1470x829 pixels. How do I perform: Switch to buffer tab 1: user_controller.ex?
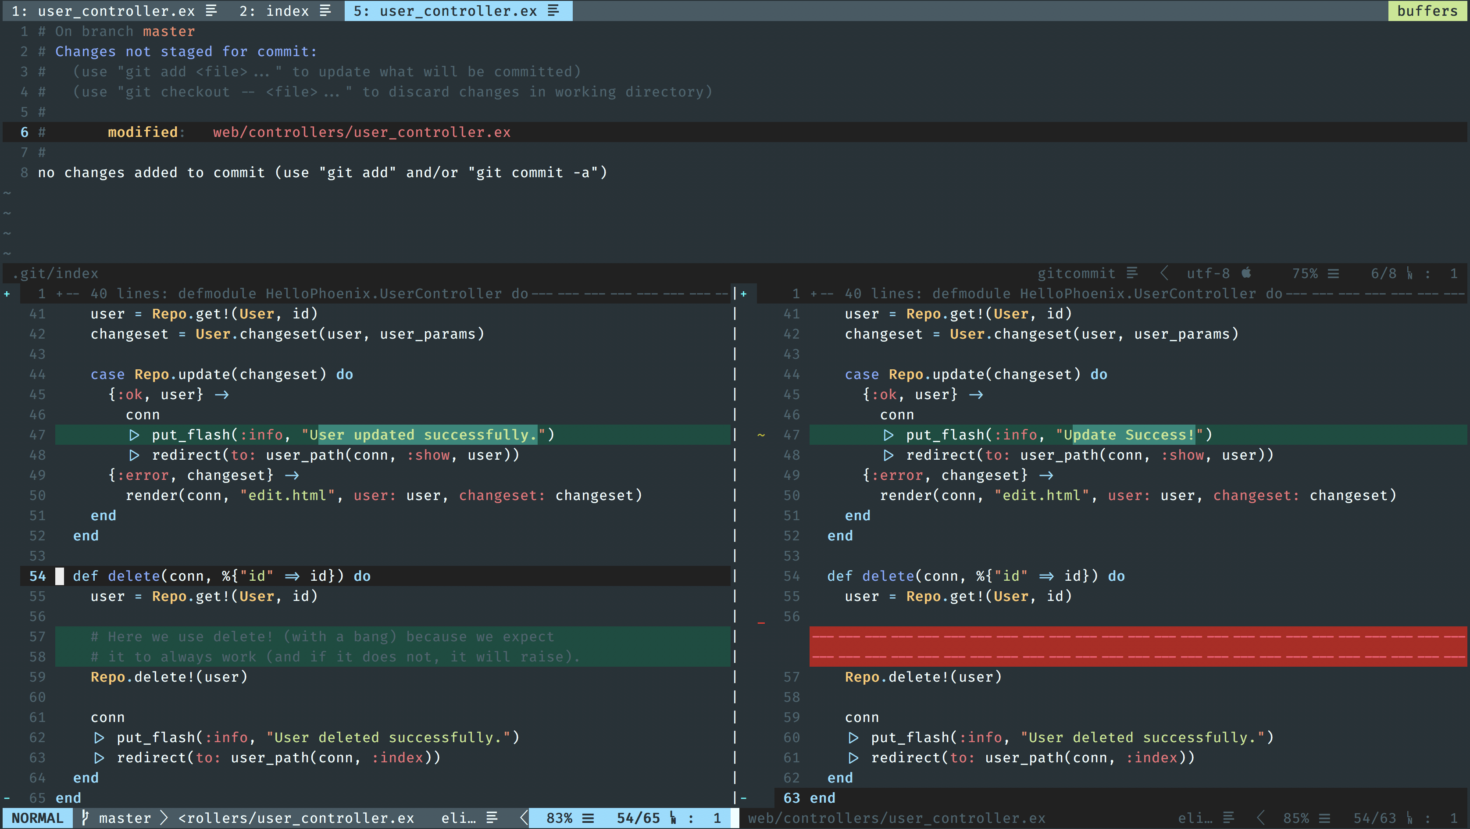[114, 11]
